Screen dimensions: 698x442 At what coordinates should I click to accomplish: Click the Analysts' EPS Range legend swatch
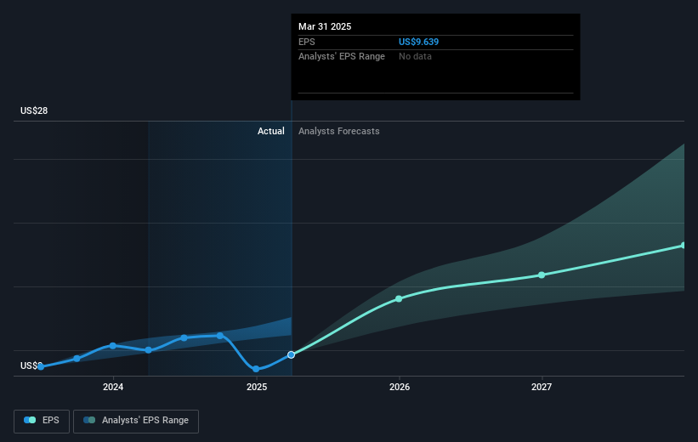[89, 420]
